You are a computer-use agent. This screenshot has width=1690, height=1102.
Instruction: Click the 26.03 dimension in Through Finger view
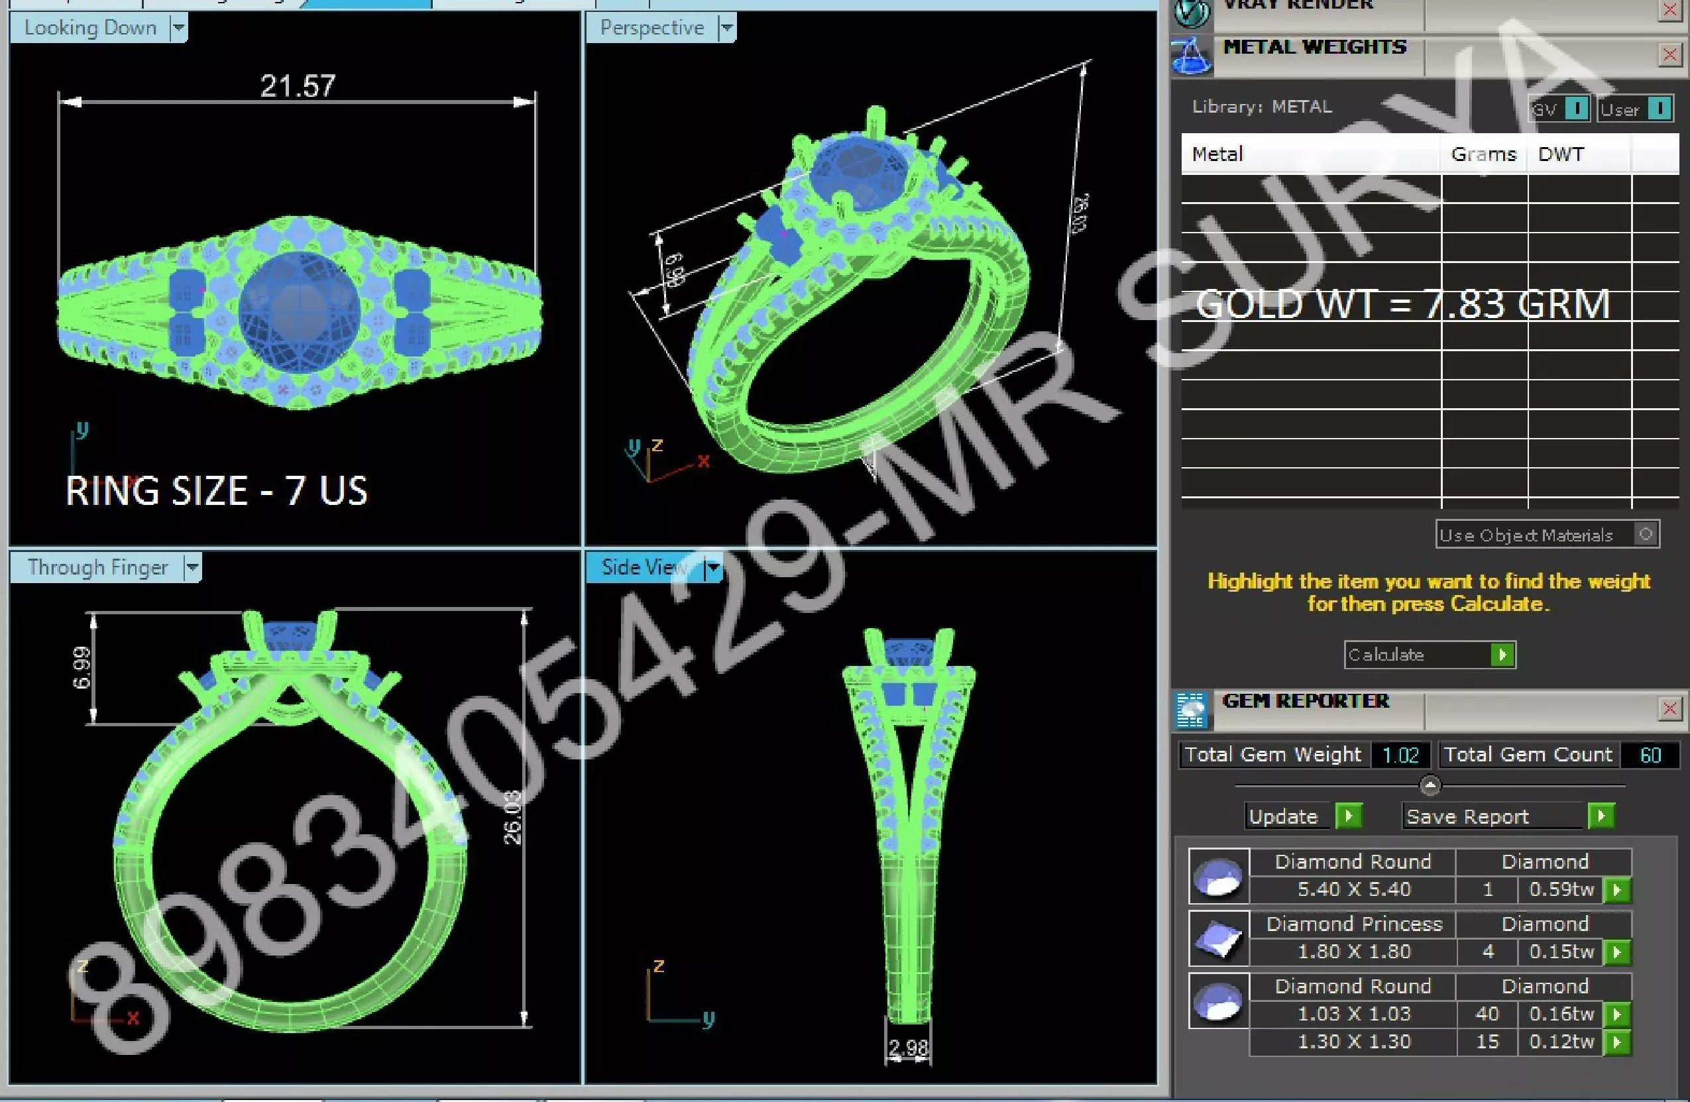(513, 816)
